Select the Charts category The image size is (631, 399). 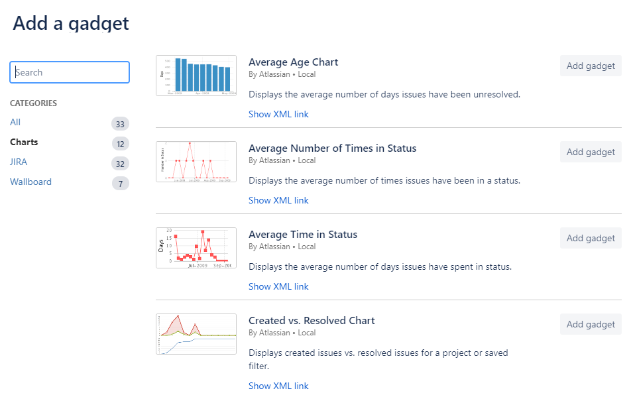pos(24,142)
